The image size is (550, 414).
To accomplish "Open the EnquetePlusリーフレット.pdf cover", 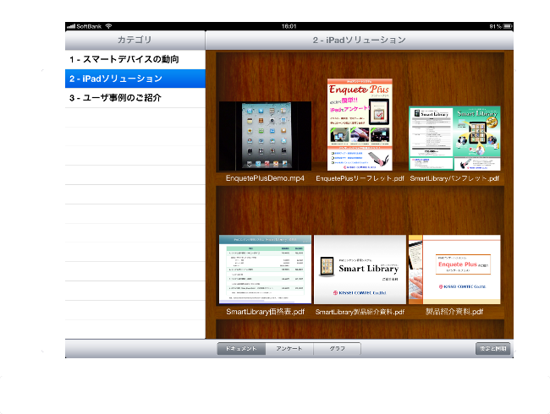I will point(360,125).
